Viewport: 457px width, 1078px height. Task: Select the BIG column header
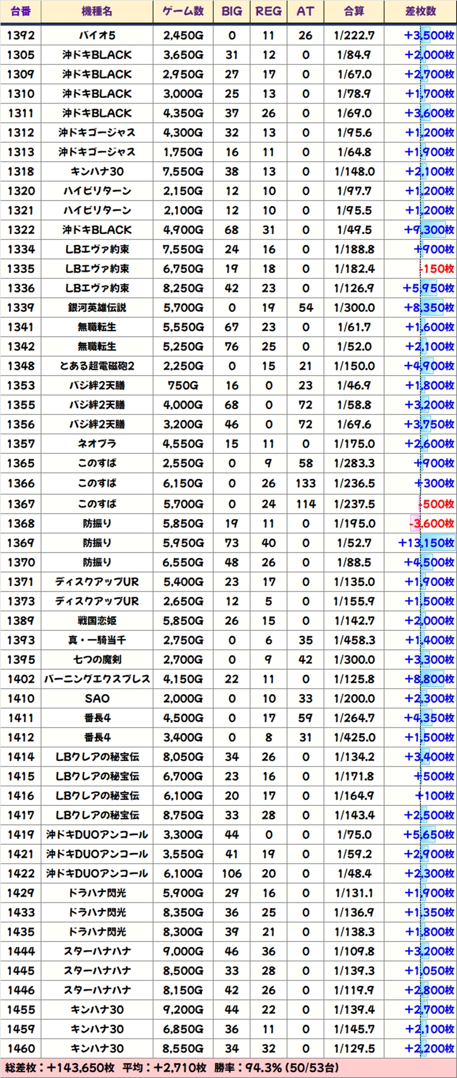[231, 12]
